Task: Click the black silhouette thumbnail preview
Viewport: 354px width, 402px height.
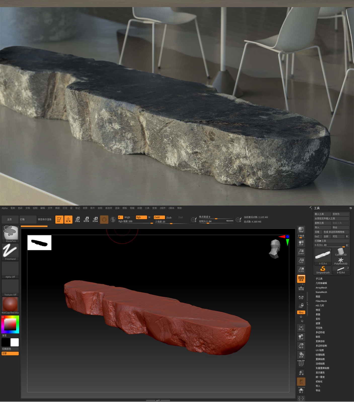Action: (39, 243)
